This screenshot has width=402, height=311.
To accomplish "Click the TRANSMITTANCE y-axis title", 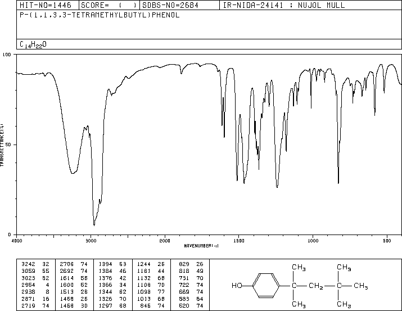I will [2, 145].
